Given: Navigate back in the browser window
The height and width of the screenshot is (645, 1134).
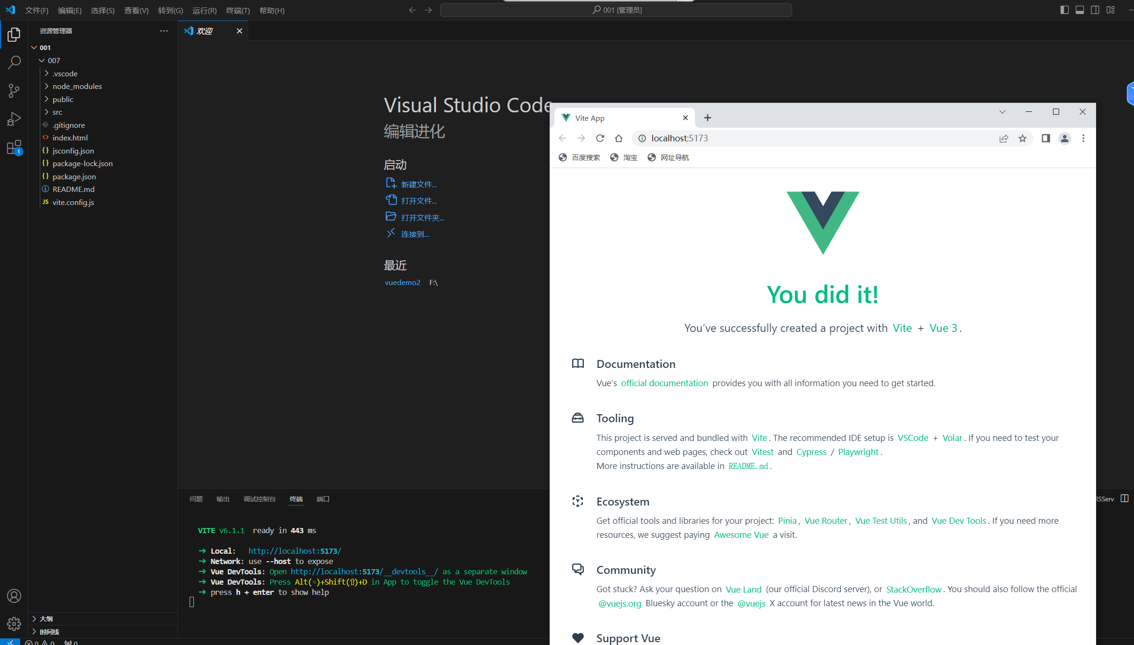Looking at the screenshot, I should pos(562,138).
